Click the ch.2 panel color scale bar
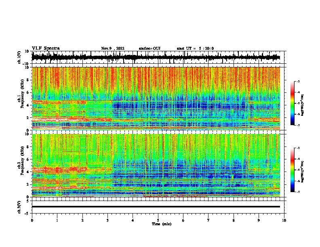 [293, 170]
